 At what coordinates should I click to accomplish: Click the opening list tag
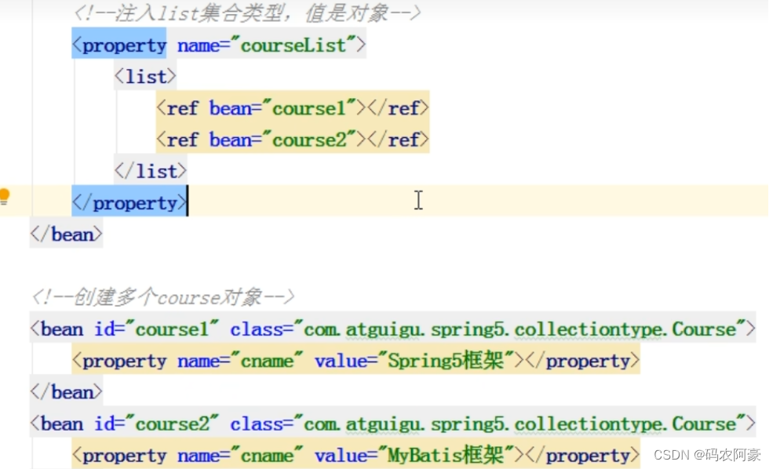pyautogui.click(x=145, y=77)
